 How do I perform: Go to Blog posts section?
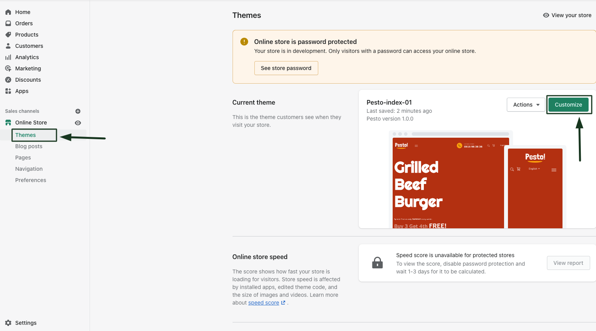tap(29, 146)
